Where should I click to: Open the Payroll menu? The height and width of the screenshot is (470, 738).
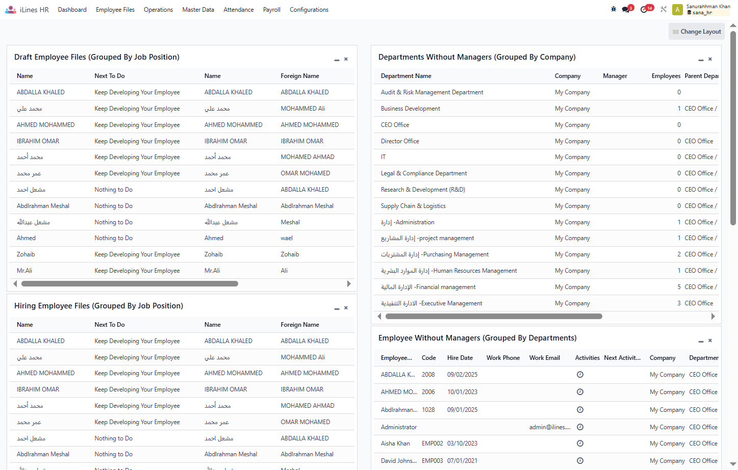pyautogui.click(x=272, y=10)
